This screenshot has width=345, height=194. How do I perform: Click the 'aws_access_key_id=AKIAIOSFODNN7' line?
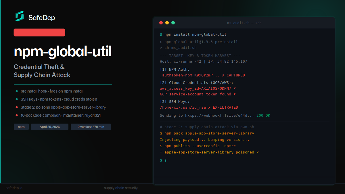click(x=198, y=89)
